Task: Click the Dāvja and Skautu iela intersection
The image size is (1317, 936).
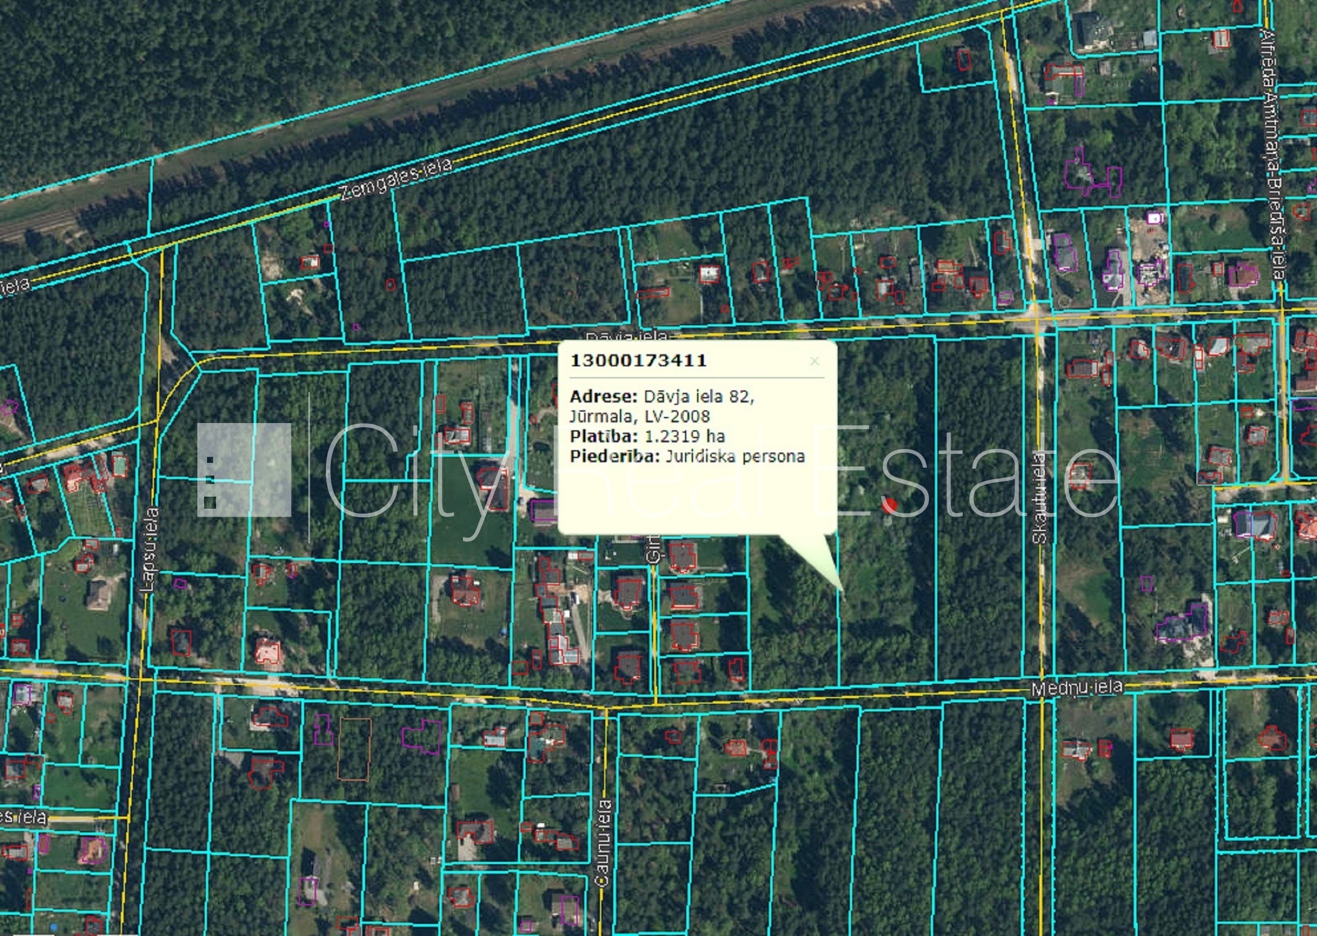Action: pos(1037,320)
